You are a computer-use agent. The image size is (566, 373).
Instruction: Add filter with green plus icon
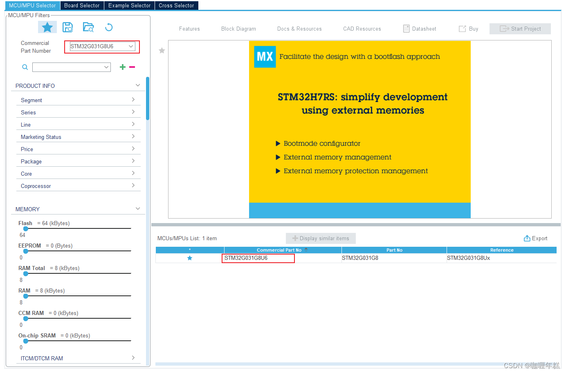pyautogui.click(x=122, y=67)
